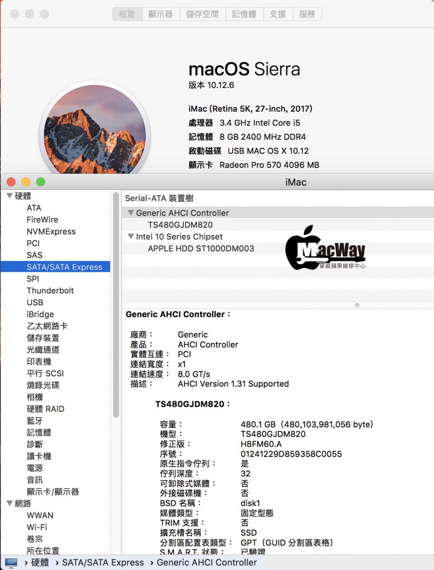434x570 pixels.
Task: Select Thunderbolt in the sidebar
Action: pyautogui.click(x=50, y=291)
